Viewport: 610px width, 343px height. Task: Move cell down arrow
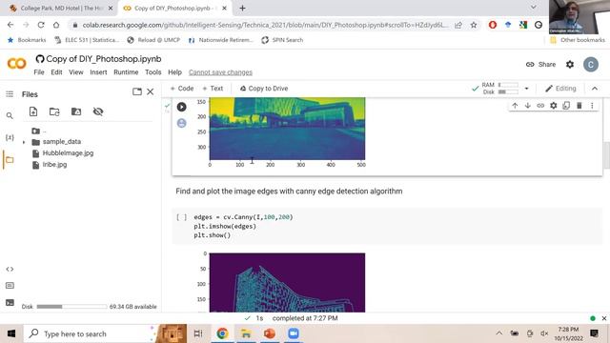[527, 106]
